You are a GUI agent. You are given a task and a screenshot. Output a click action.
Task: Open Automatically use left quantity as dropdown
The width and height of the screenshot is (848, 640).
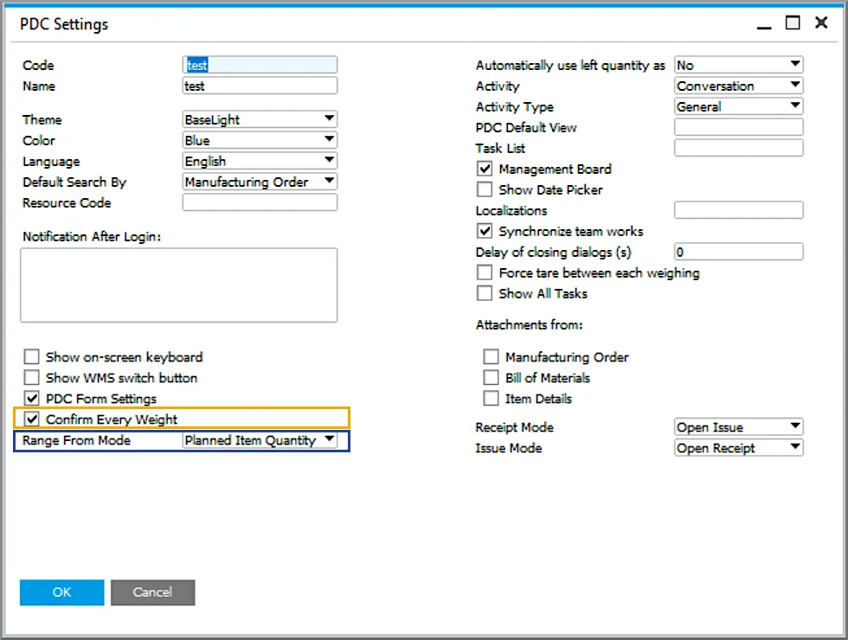pos(739,65)
